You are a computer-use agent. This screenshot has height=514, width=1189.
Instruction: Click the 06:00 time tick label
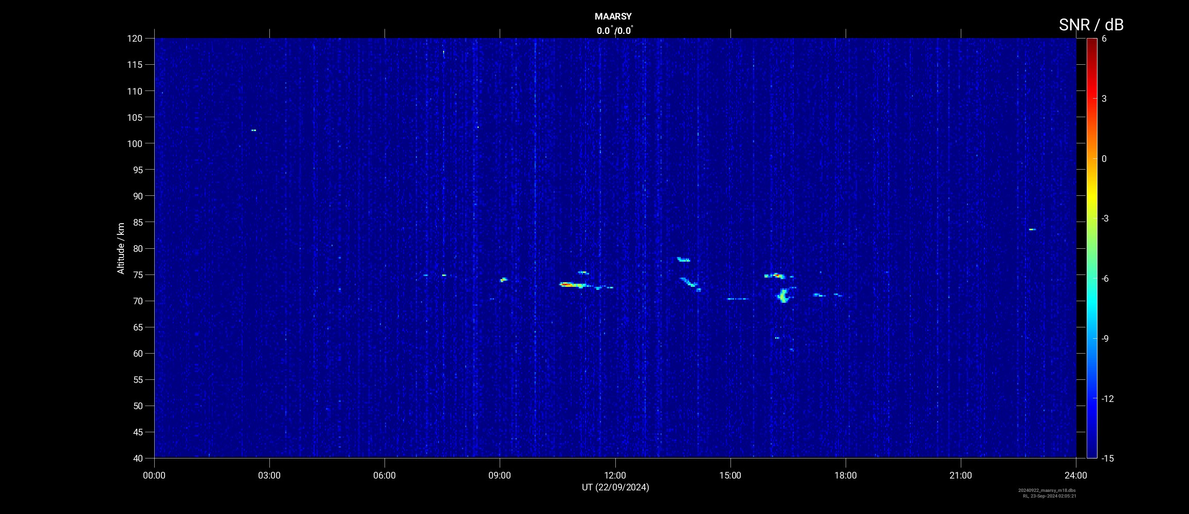tap(385, 475)
